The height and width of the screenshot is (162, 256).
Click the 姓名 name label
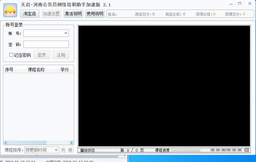(x=112, y=14)
